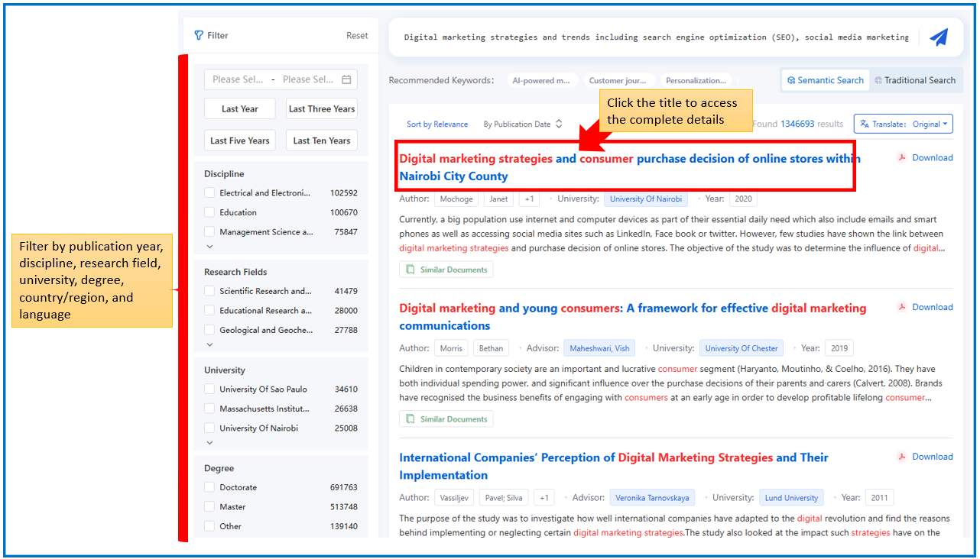Image resolution: width=980 pixels, height=559 pixels.
Task: Select the Semantic Search tab
Action: tap(825, 80)
